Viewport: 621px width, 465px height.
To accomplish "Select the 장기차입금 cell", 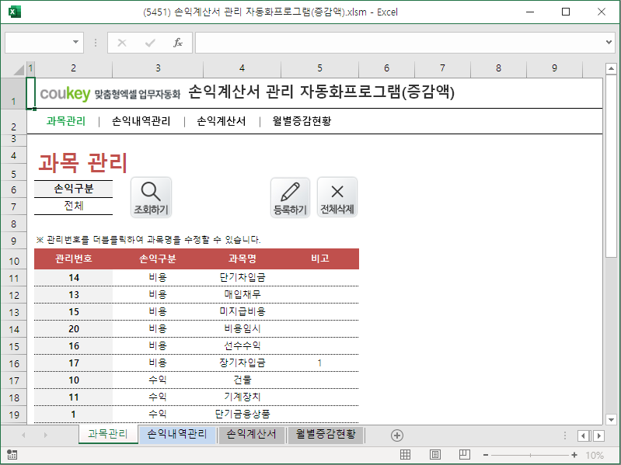I will (242, 363).
